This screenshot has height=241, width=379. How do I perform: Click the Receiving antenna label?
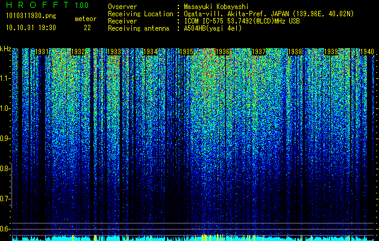tap(139, 28)
